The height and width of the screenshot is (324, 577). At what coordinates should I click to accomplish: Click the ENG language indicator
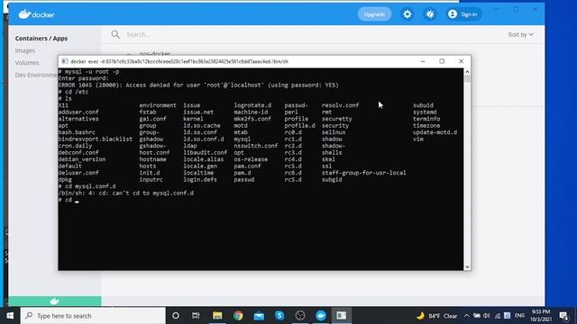[519, 316]
